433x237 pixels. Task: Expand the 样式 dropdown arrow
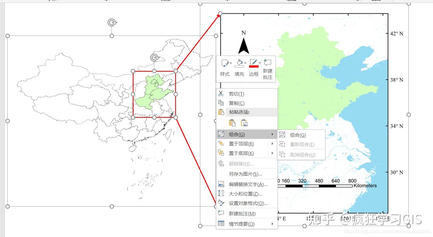(x=231, y=63)
